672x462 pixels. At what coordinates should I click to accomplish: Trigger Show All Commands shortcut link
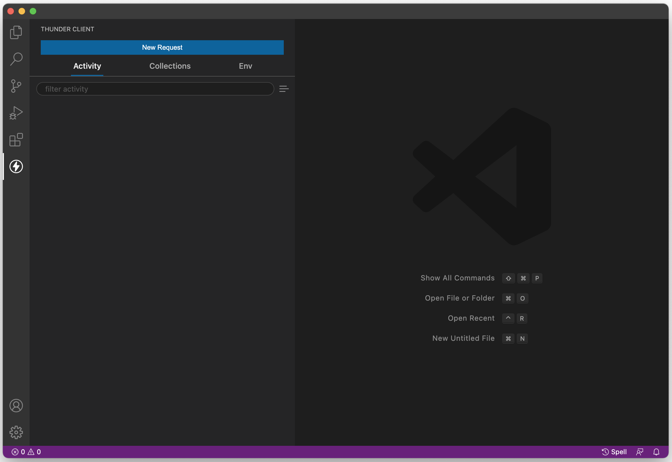click(x=457, y=278)
